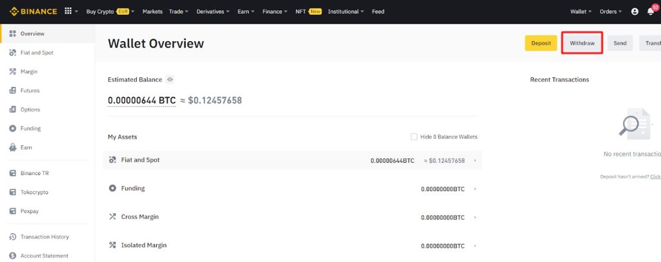Select Futures in the sidebar

(x=47, y=90)
